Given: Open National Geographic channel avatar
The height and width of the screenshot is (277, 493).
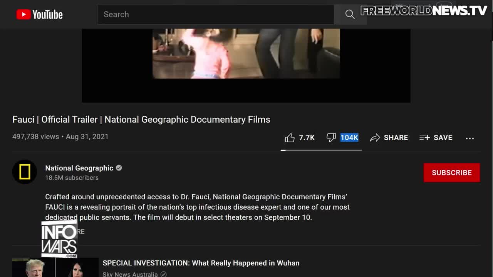Looking at the screenshot, I should pyautogui.click(x=25, y=172).
